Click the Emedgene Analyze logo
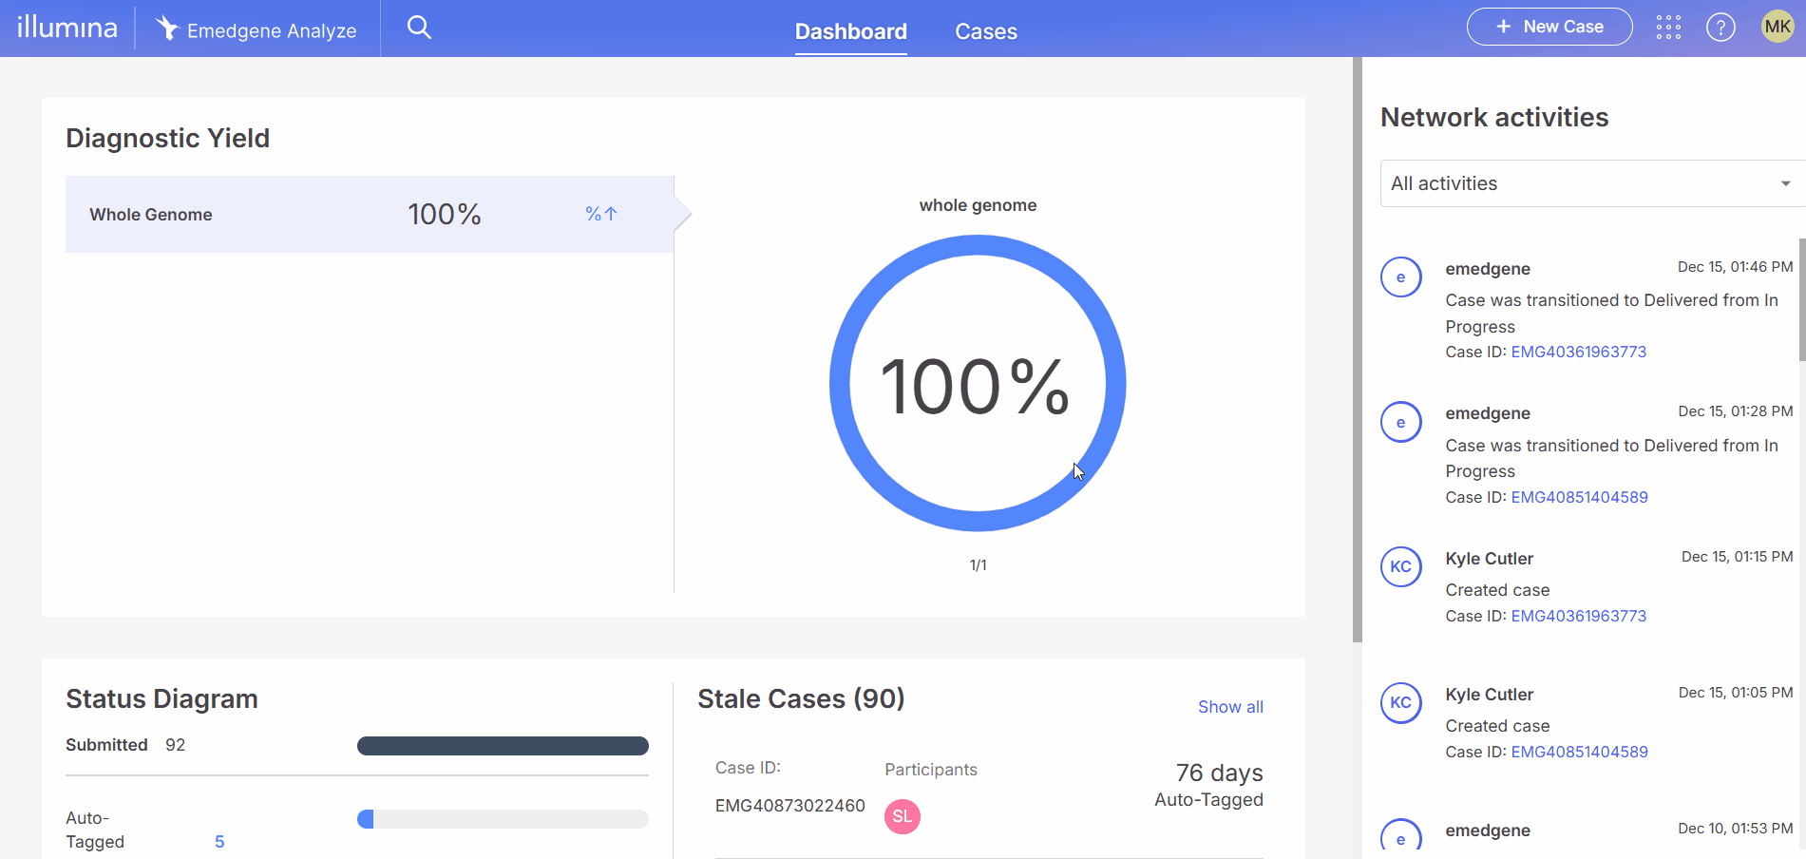The image size is (1806, 859). pos(257,29)
